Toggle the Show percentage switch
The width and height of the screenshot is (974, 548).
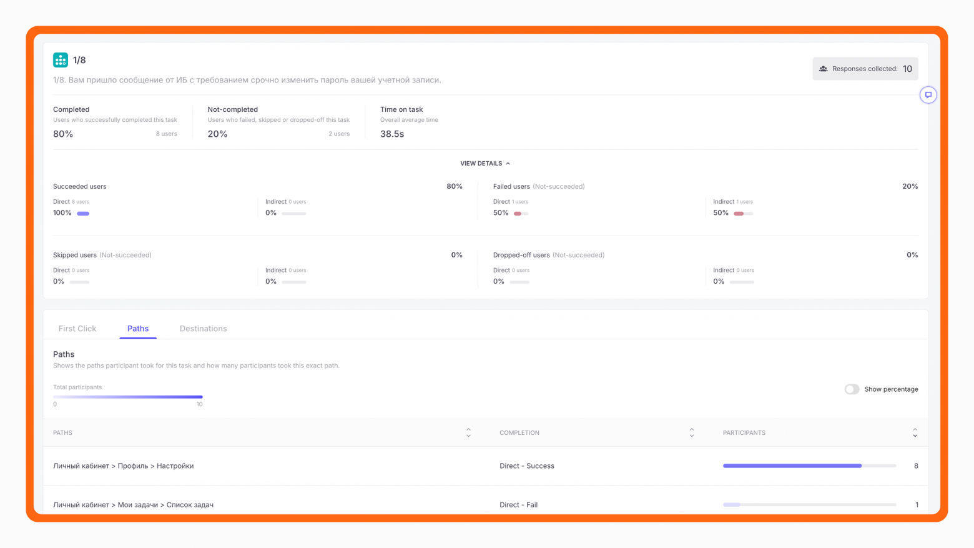click(x=852, y=389)
